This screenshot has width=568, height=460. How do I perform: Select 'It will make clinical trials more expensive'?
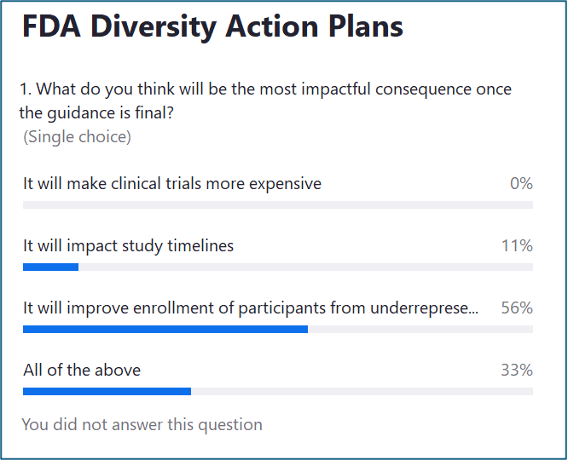point(172,183)
